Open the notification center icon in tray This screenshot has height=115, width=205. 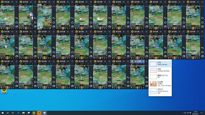point(201,113)
